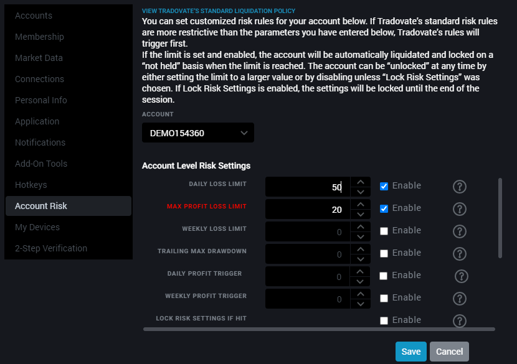Increase Trailing Max Drawdown value with up arrow
Viewport: 517px width, 364px height.
coord(360,250)
